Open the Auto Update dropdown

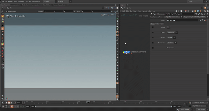202,109
